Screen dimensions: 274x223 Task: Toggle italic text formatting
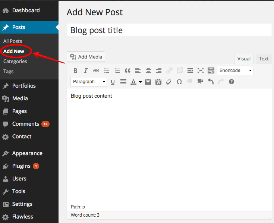click(x=86, y=70)
